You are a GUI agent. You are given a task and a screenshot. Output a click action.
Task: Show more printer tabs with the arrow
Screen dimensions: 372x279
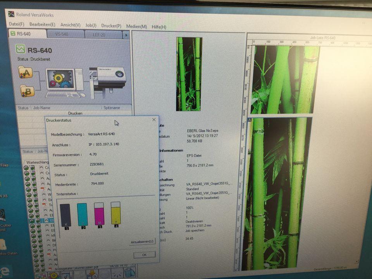point(126,35)
